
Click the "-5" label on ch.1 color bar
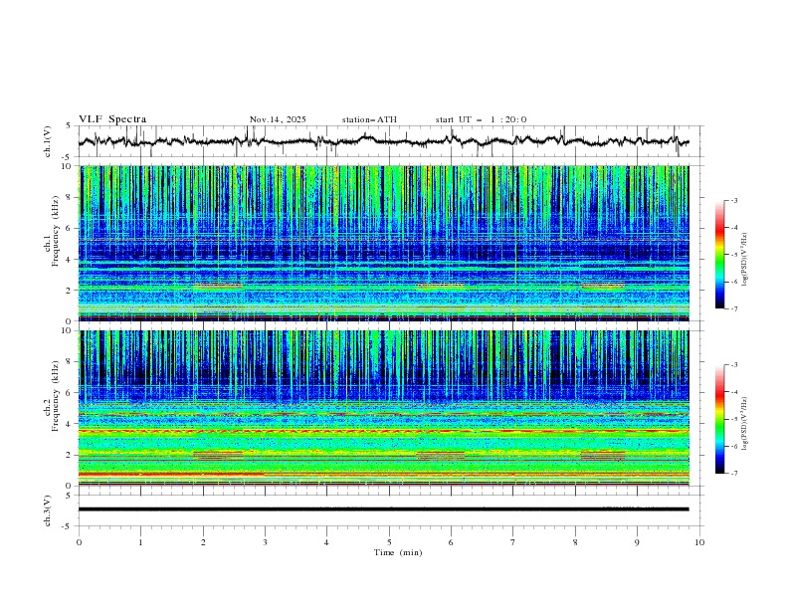(x=733, y=255)
